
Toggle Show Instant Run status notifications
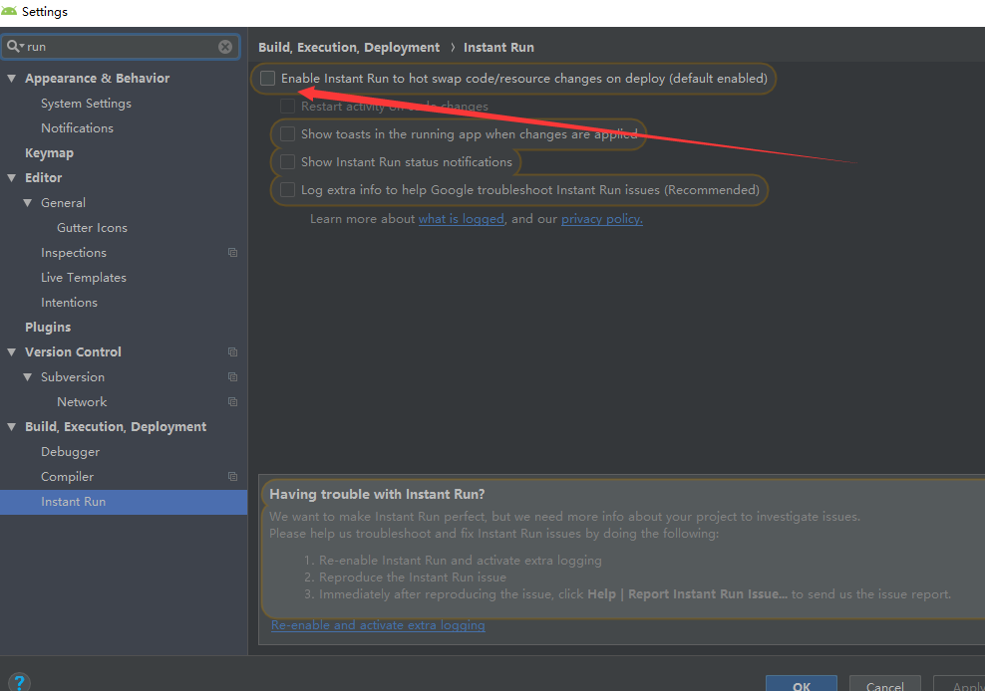(x=288, y=162)
